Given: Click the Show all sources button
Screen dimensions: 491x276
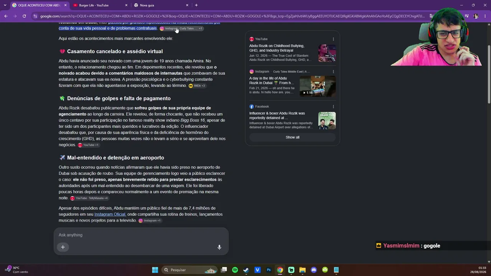Looking at the screenshot, I should [x=292, y=137].
